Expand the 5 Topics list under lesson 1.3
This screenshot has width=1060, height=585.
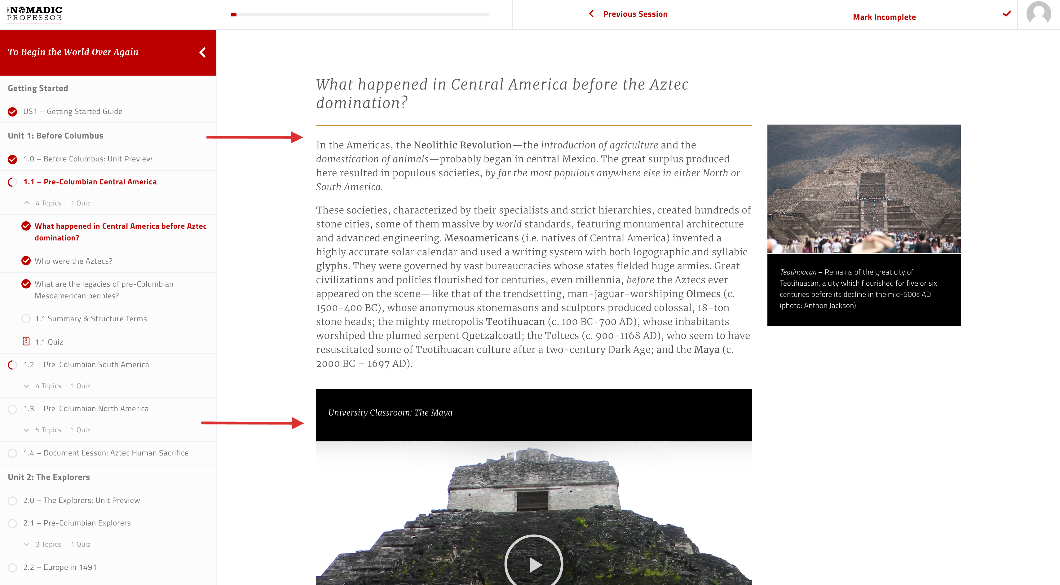27,430
